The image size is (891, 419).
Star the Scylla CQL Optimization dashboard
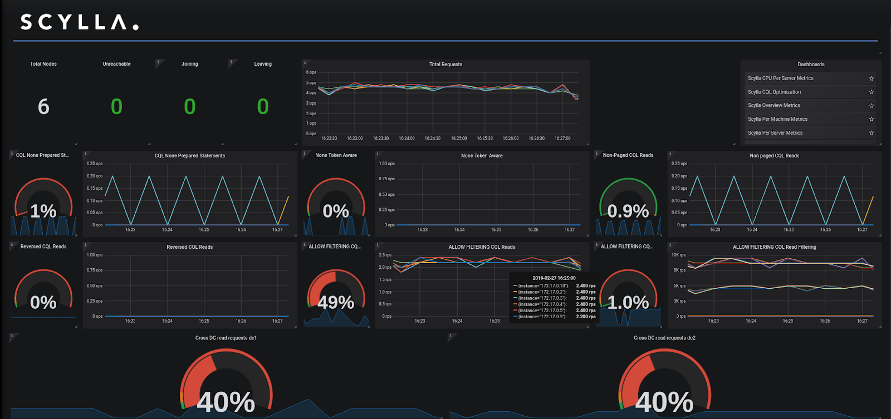coord(872,92)
